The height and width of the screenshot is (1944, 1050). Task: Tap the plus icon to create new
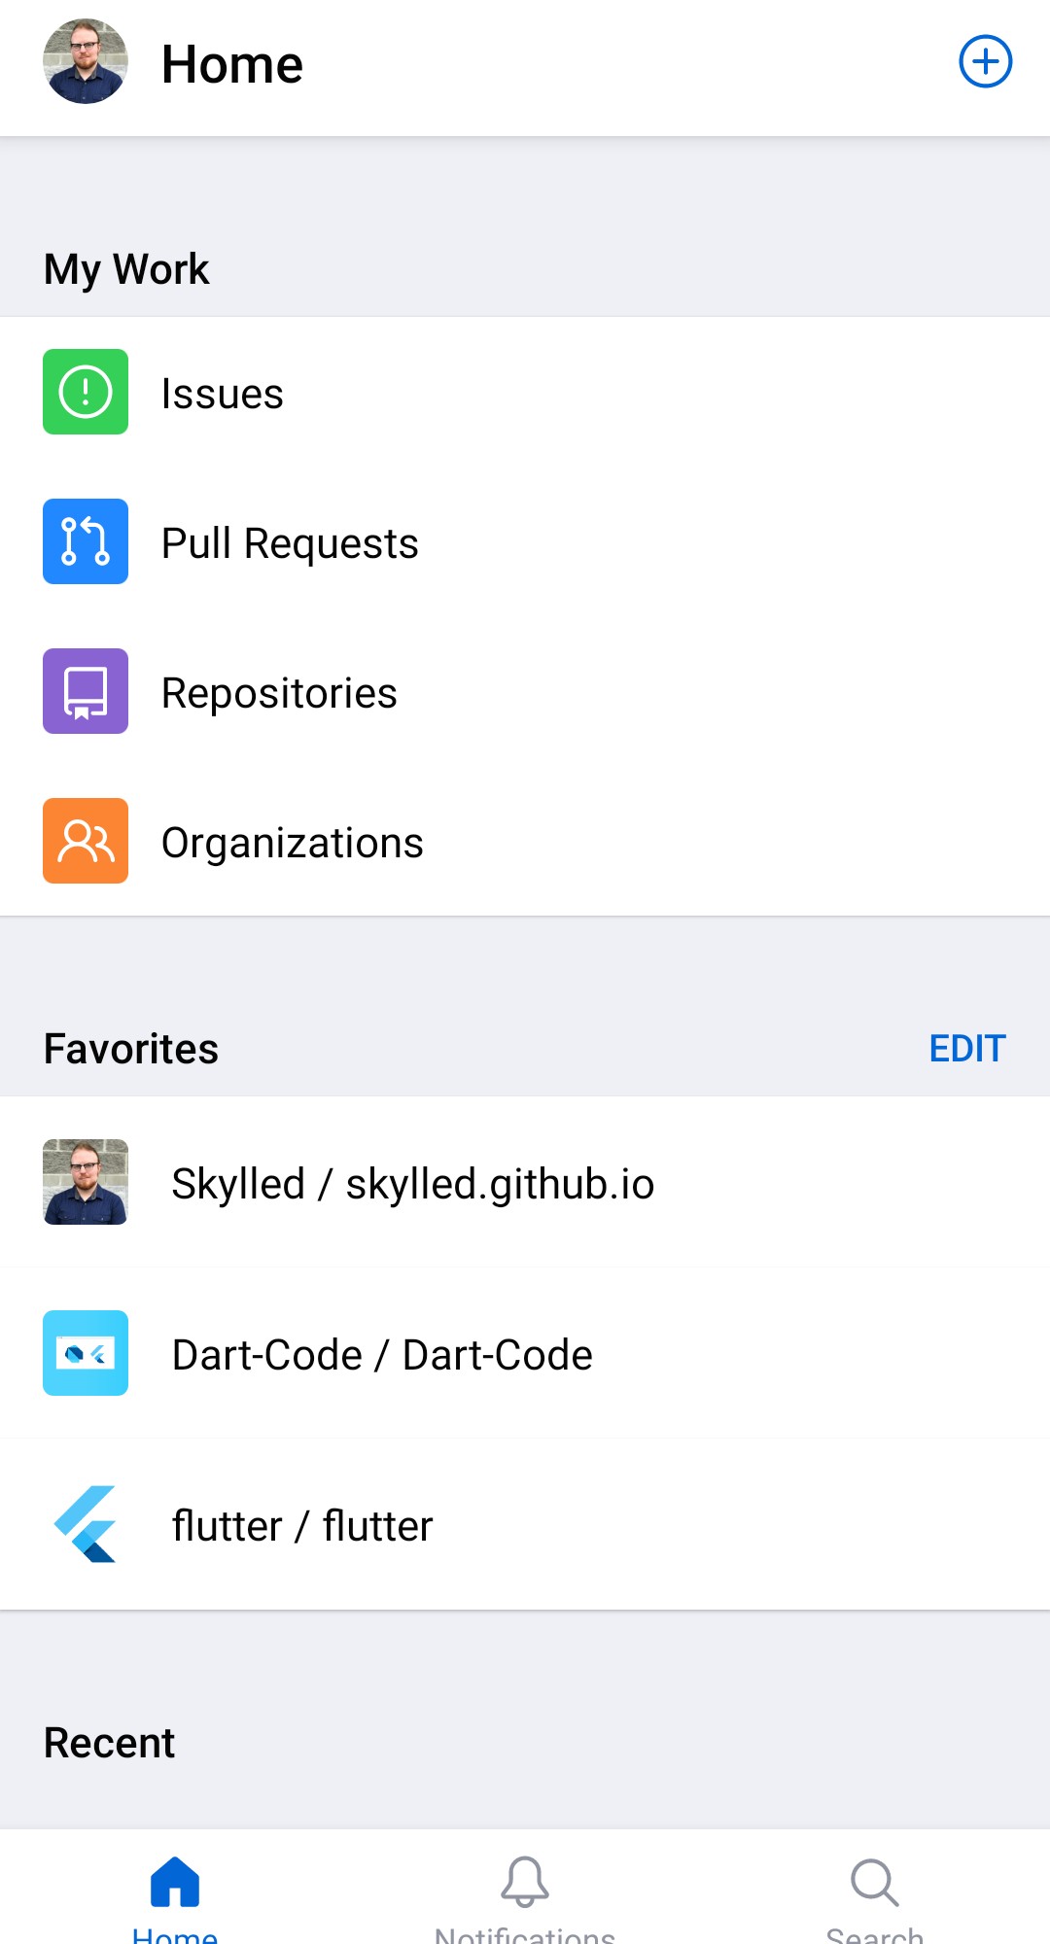[986, 62]
